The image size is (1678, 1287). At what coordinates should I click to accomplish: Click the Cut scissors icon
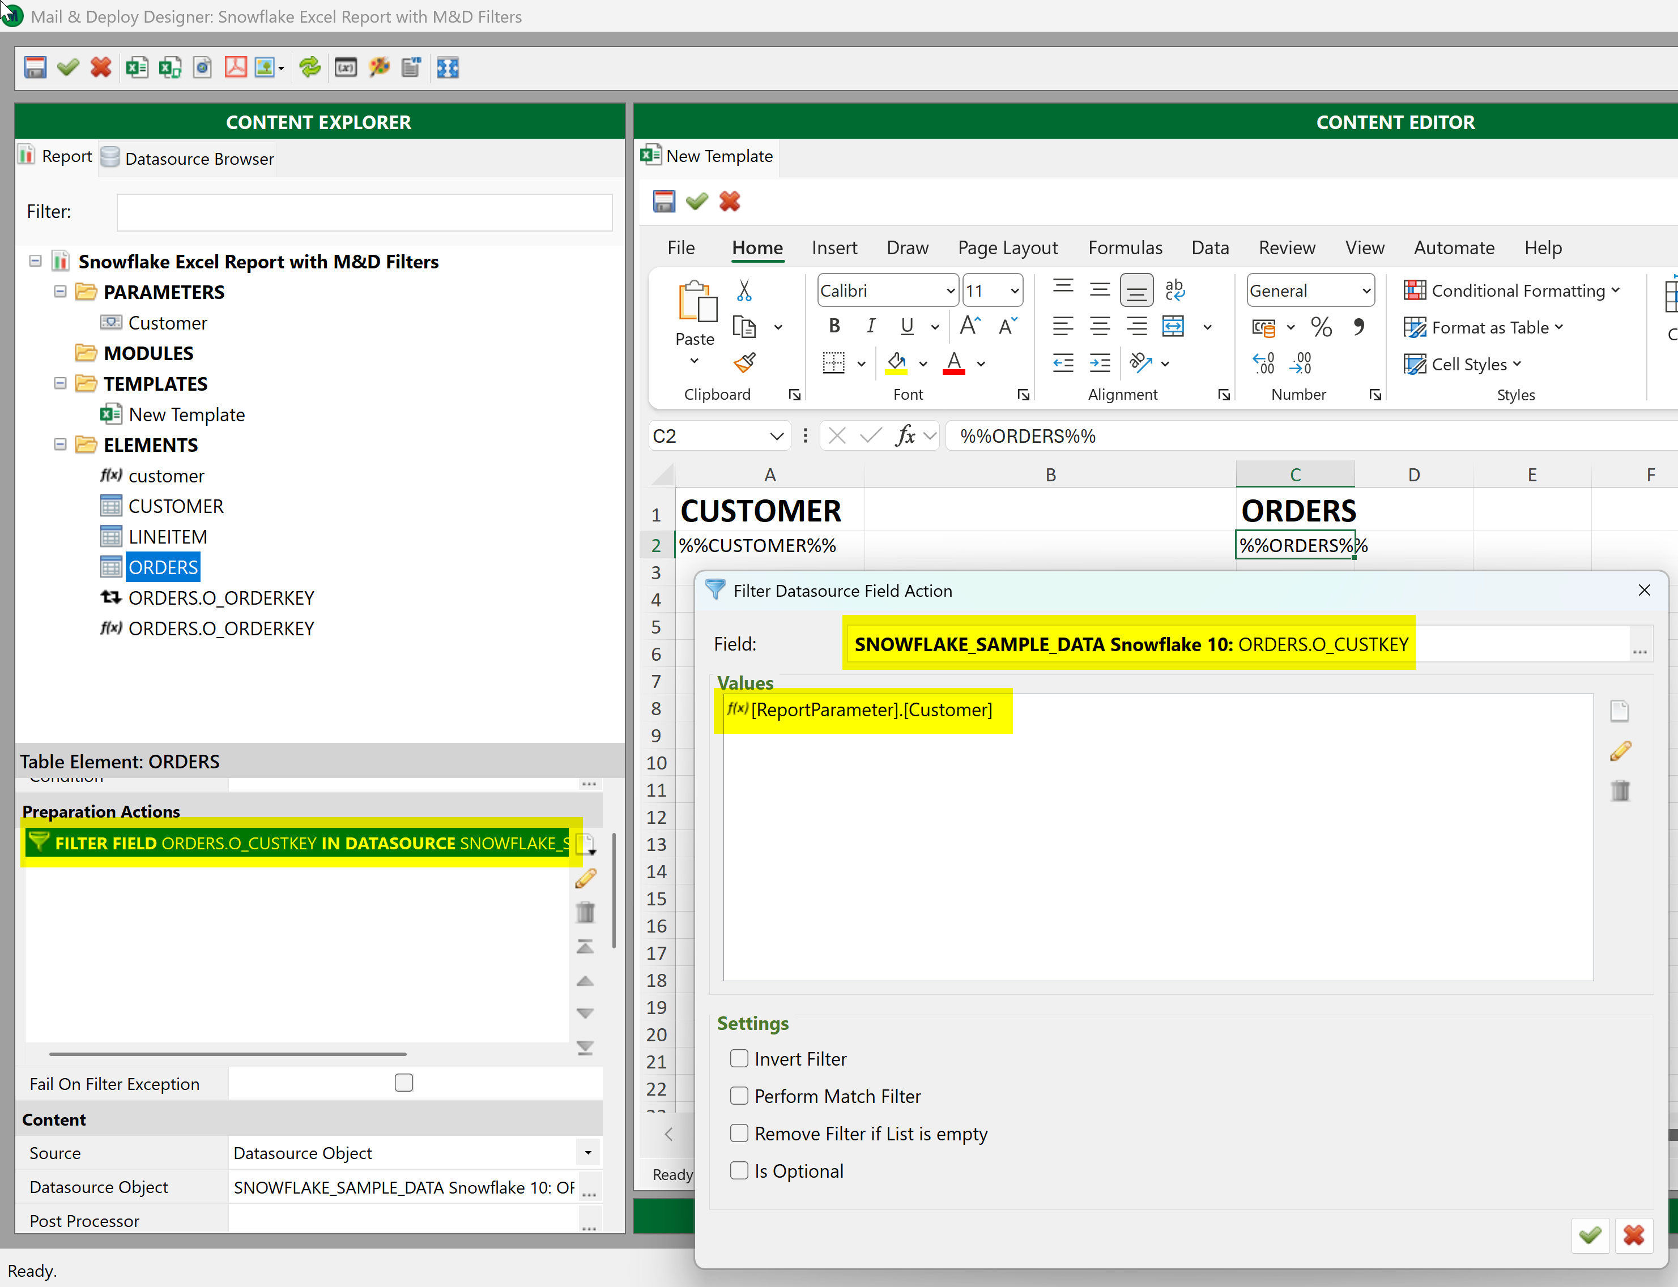coord(744,290)
